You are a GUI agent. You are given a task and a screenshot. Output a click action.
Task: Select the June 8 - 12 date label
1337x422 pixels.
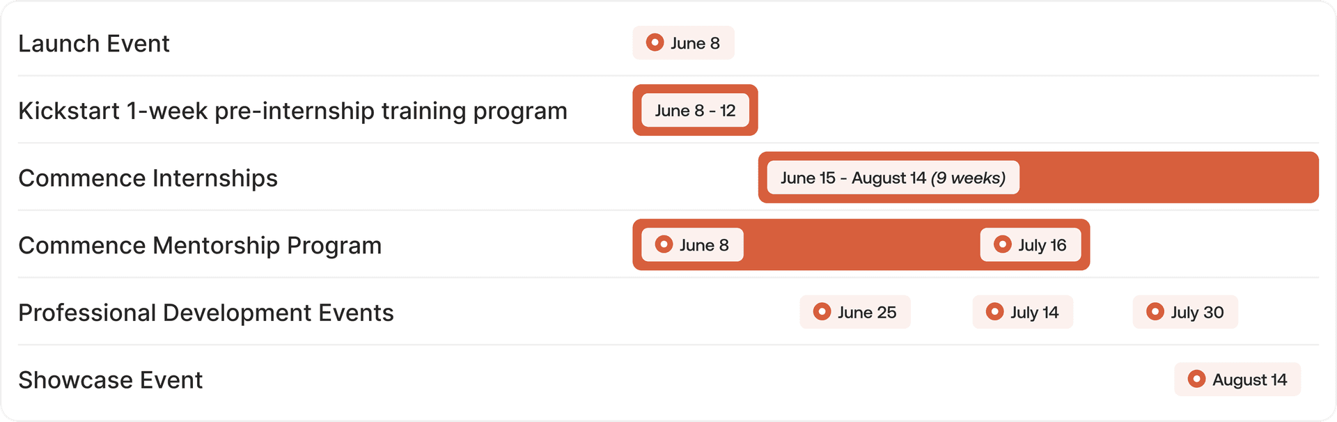point(695,111)
